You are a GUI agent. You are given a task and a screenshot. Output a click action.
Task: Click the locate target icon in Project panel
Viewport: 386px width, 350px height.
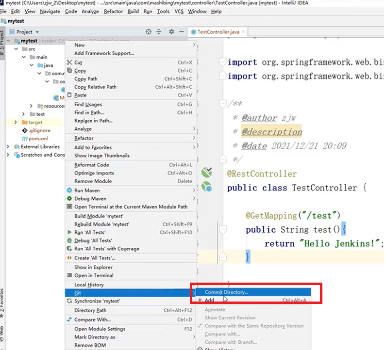pos(149,32)
